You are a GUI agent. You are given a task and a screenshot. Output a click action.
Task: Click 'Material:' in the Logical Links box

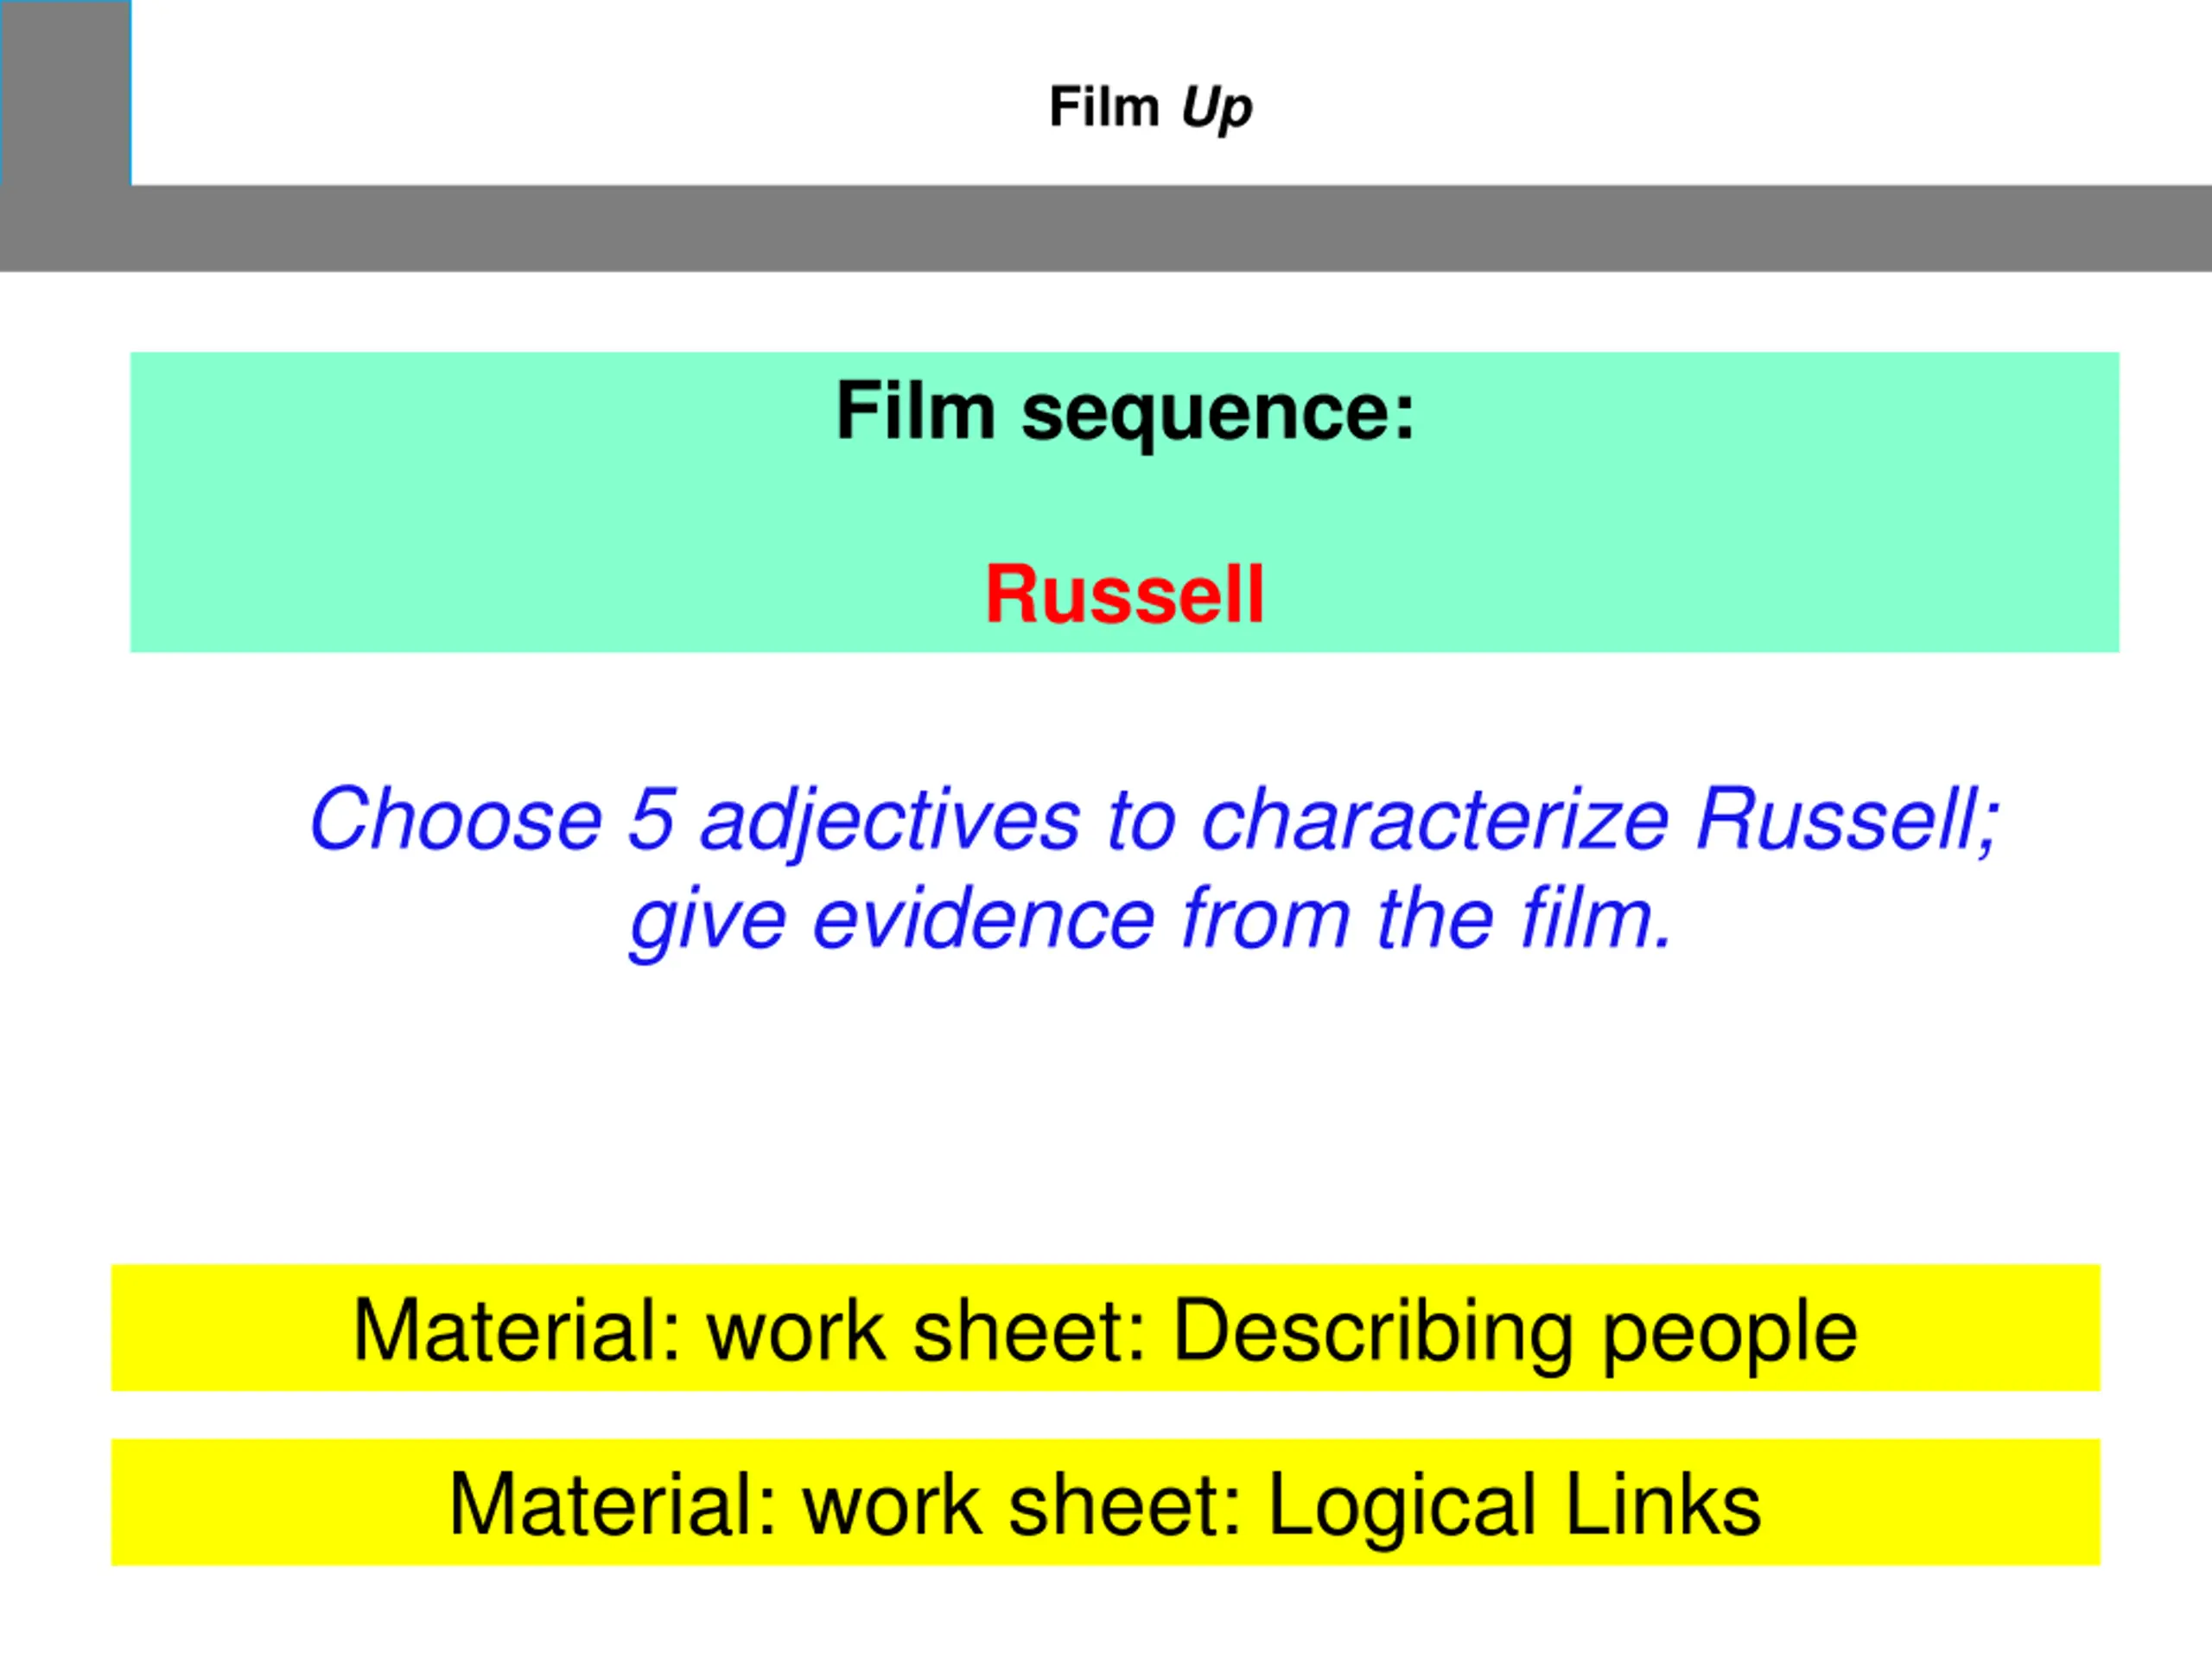click(613, 1504)
